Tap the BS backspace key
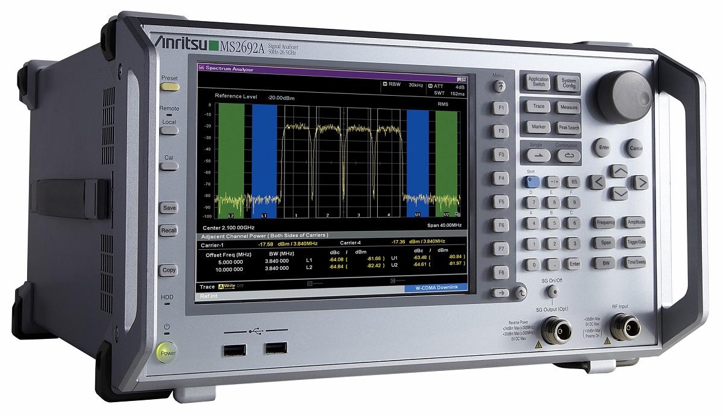 [x=574, y=182]
